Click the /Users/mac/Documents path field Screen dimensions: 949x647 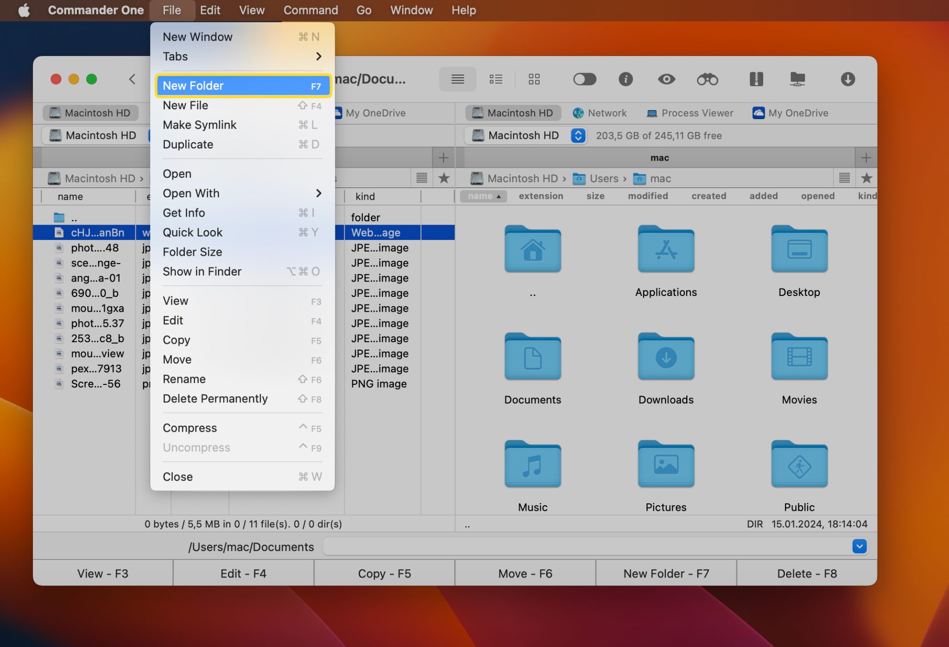click(x=251, y=546)
